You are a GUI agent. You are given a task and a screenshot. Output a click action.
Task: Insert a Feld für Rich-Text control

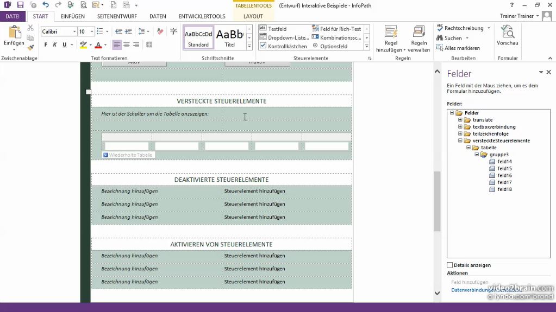336,29
